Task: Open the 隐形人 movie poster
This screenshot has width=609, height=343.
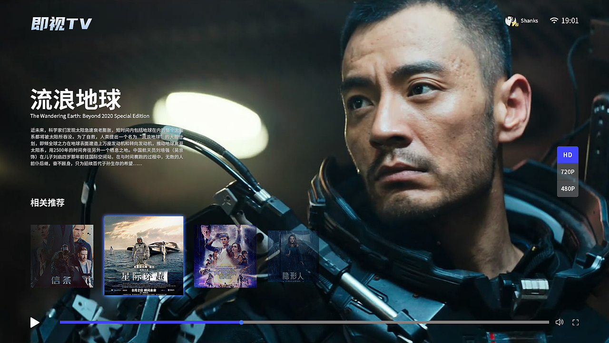Action: [293, 256]
